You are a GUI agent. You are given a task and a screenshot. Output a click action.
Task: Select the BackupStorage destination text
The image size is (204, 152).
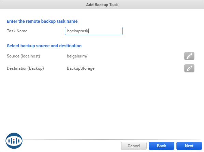click(81, 68)
